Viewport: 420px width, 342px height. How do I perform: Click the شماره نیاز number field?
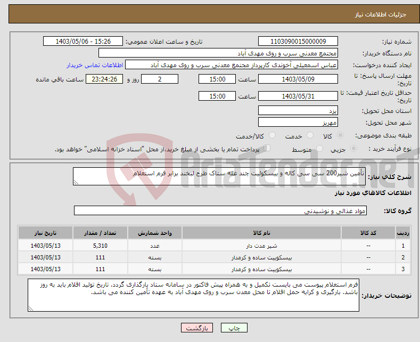coord(298,41)
